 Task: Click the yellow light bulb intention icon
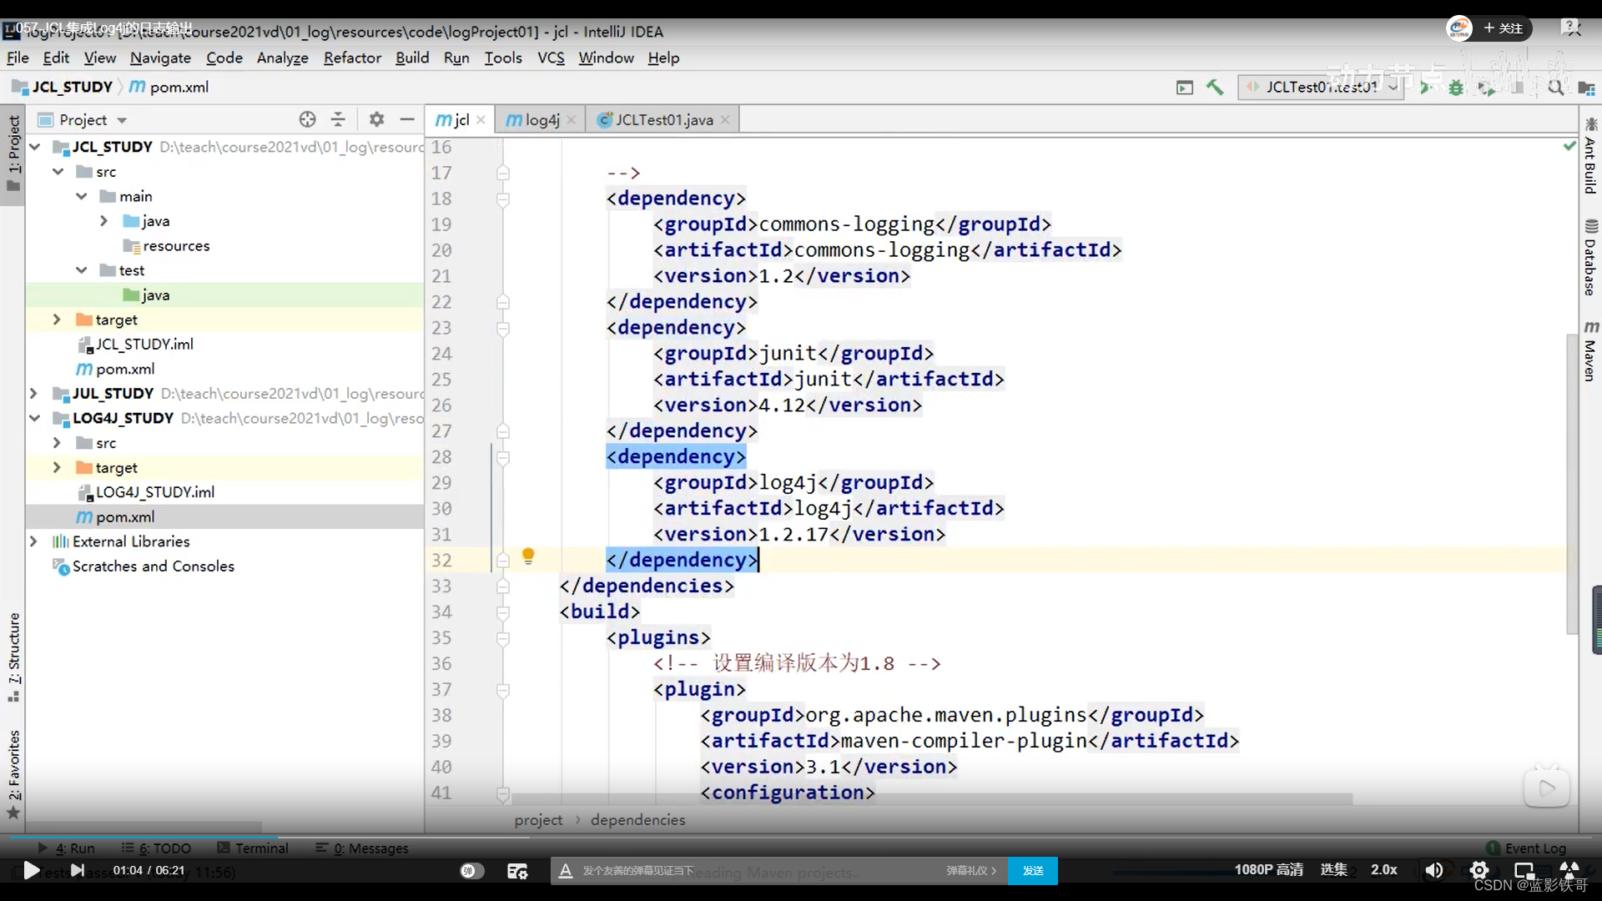528,556
